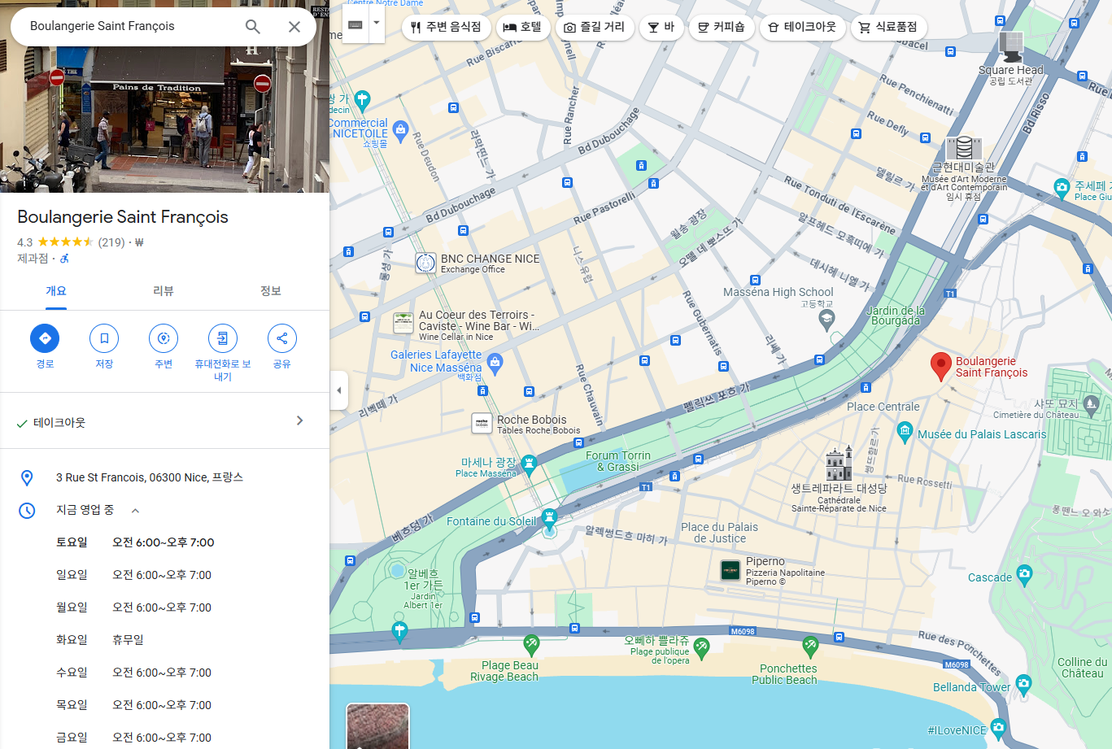Click the map layers thumbnail
This screenshot has height=749, width=1112.
click(x=377, y=726)
